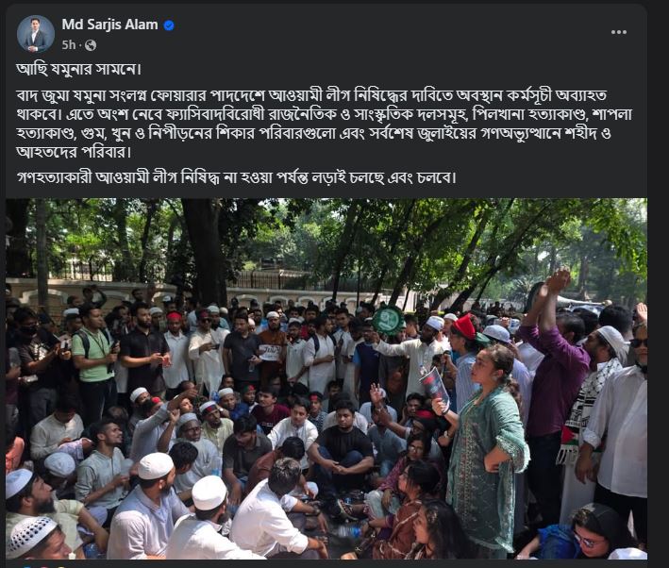The height and width of the screenshot is (568, 669).
Task: Click the magazine held by the standing woman
Action: pyautogui.click(x=435, y=389)
